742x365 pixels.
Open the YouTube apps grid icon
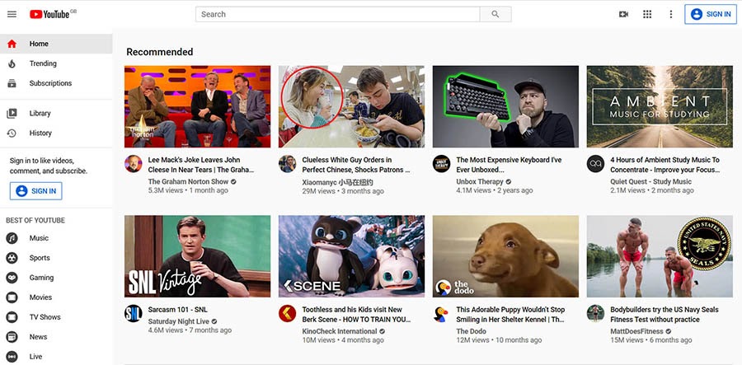[x=647, y=14]
